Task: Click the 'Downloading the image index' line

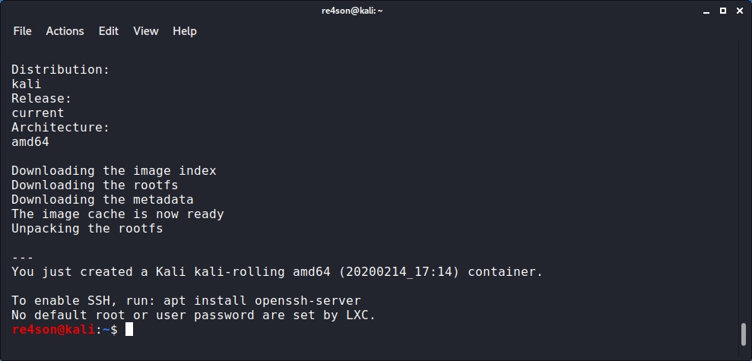Action: (x=114, y=171)
